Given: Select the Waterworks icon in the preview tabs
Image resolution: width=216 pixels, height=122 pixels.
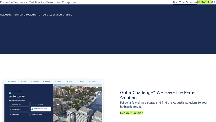Looking at the screenshot, I should pyautogui.click(x=9, y=81).
